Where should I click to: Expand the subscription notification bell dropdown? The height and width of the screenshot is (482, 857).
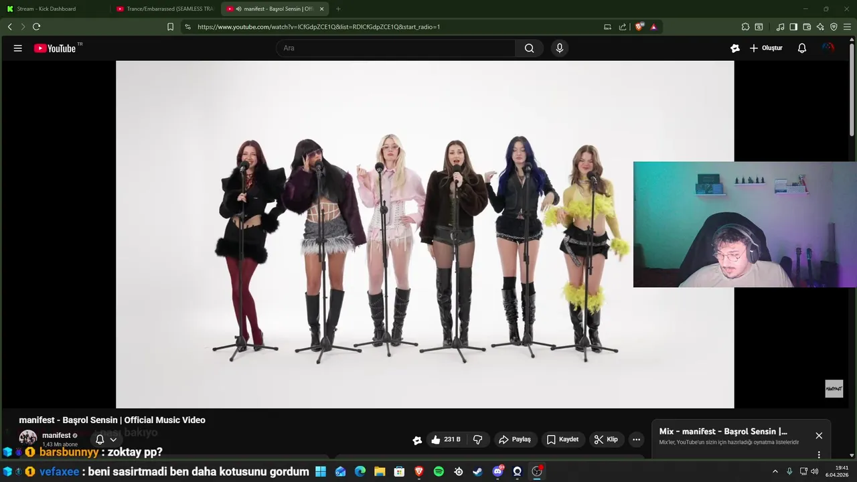106,440
